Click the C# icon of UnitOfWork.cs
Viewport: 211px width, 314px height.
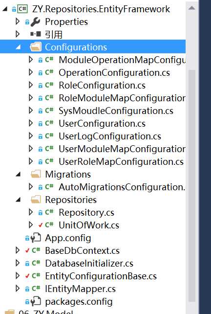49,224
